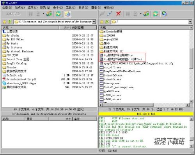Image resolution: width=195 pixels, height=155 pixels.
Task: Refresh the remote file list
Action: point(156,14)
